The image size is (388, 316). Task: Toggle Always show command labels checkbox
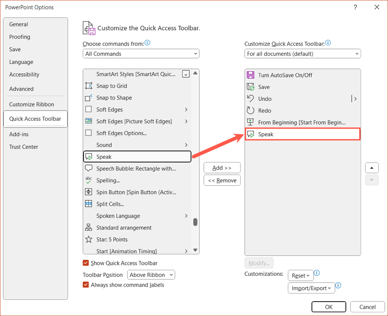[86, 285]
